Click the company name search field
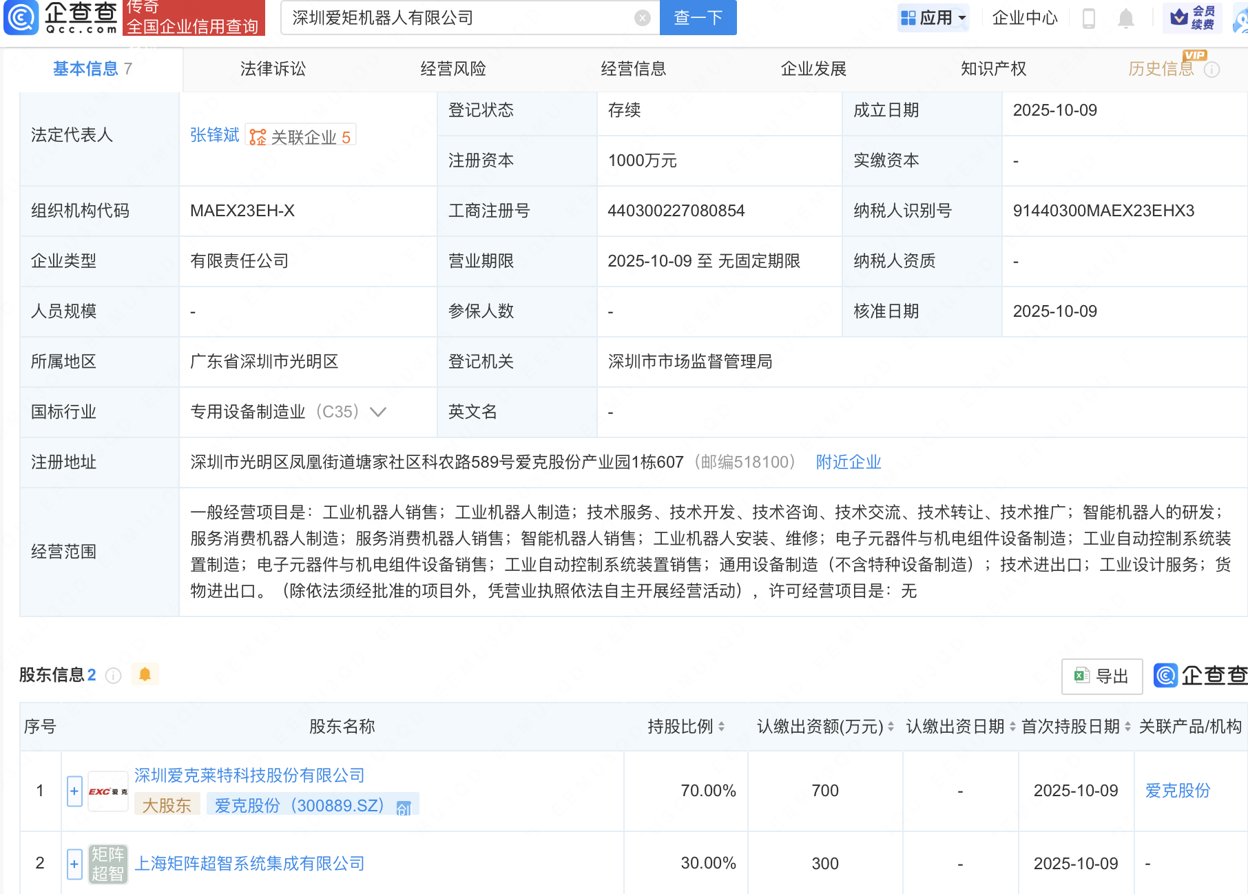1248x894 pixels. point(455,18)
